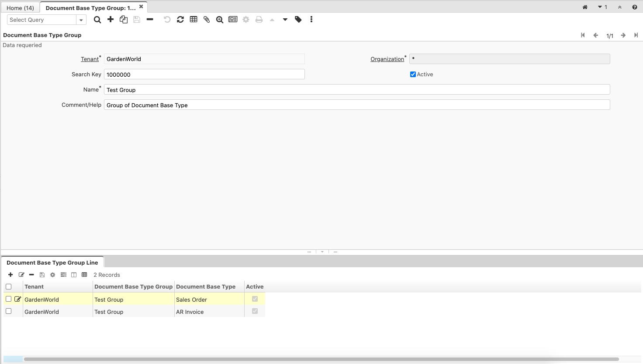
Task: Click the Name input field
Action: click(x=356, y=90)
